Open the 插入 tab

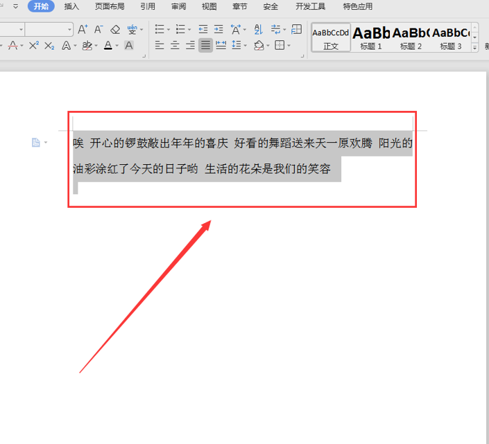[x=71, y=6]
